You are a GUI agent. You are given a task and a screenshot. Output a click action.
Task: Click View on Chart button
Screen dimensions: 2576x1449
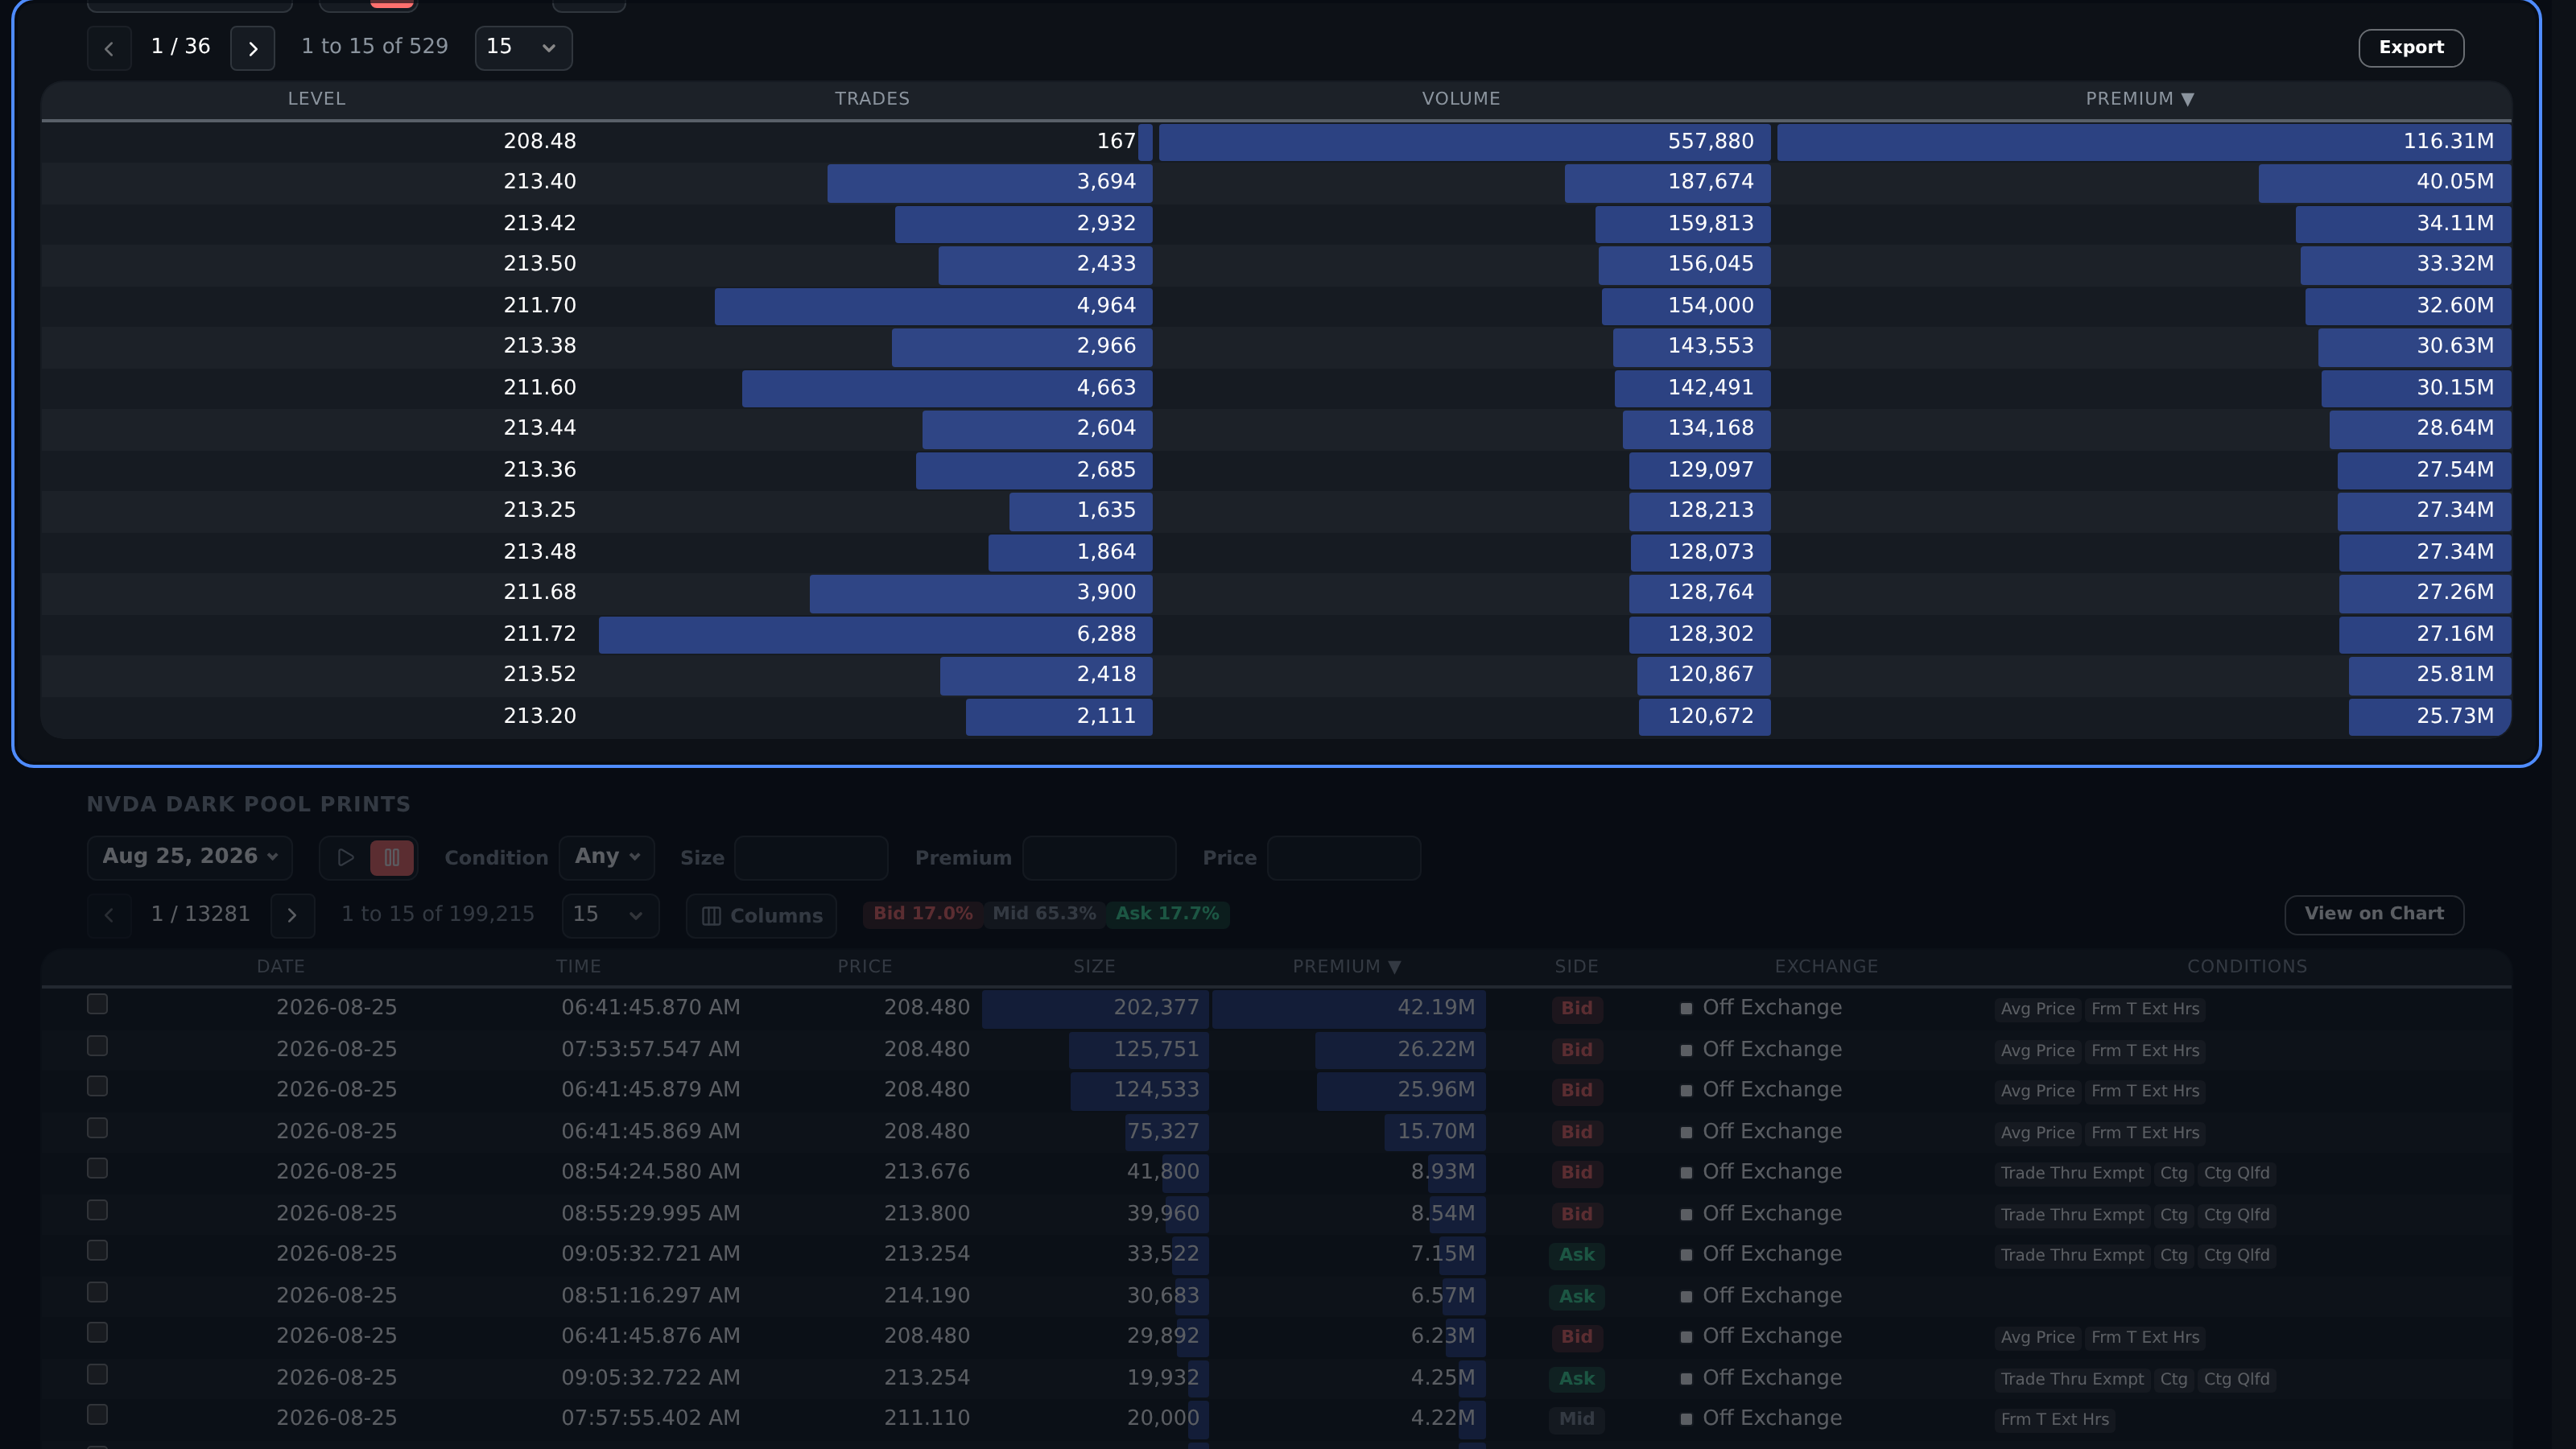click(2374, 914)
